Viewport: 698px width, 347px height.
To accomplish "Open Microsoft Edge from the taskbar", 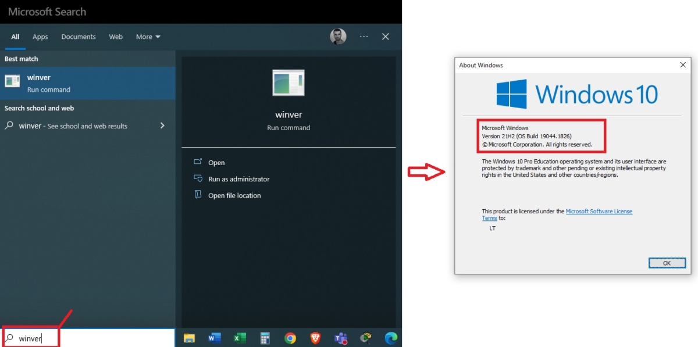I will tap(391, 338).
